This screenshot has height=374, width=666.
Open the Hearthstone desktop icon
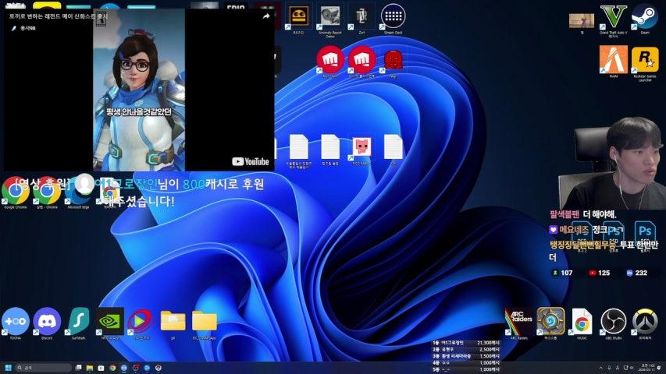pyautogui.click(x=550, y=320)
